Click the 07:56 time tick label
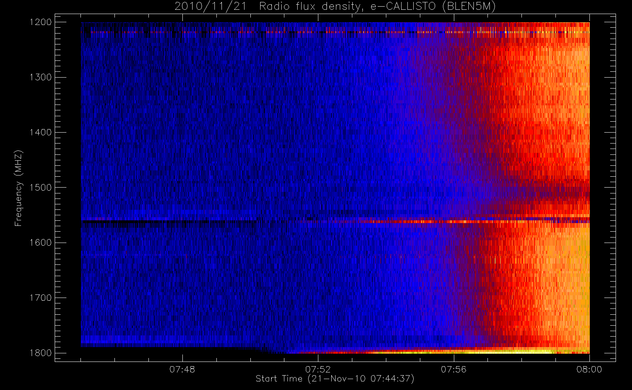 (x=453, y=369)
